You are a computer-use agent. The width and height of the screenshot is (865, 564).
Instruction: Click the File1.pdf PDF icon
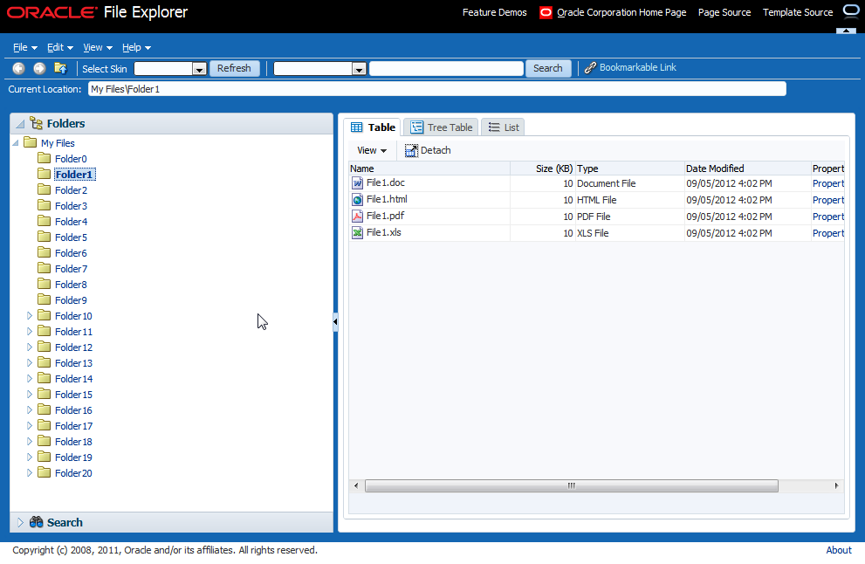(x=358, y=217)
